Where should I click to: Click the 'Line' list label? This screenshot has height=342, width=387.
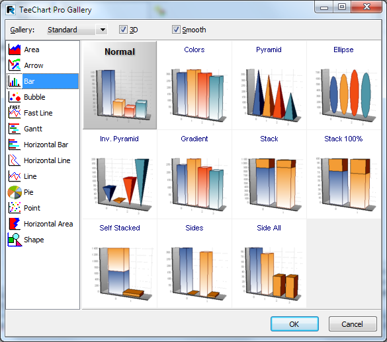point(30,176)
